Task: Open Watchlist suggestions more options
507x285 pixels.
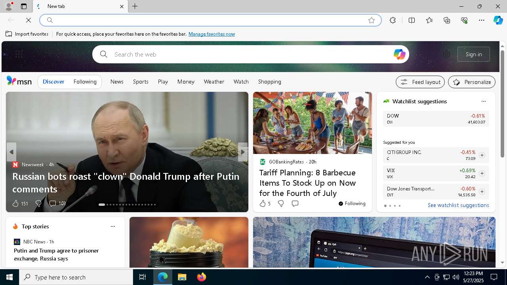Action: point(483,101)
